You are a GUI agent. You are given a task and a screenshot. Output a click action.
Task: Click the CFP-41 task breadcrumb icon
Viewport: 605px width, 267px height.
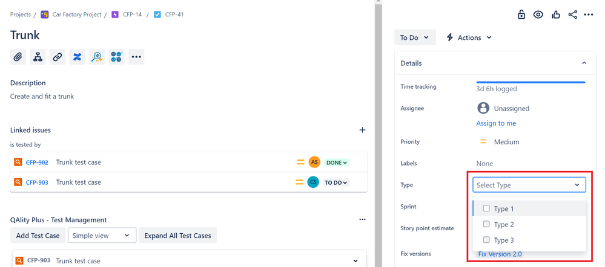pyautogui.click(x=157, y=14)
